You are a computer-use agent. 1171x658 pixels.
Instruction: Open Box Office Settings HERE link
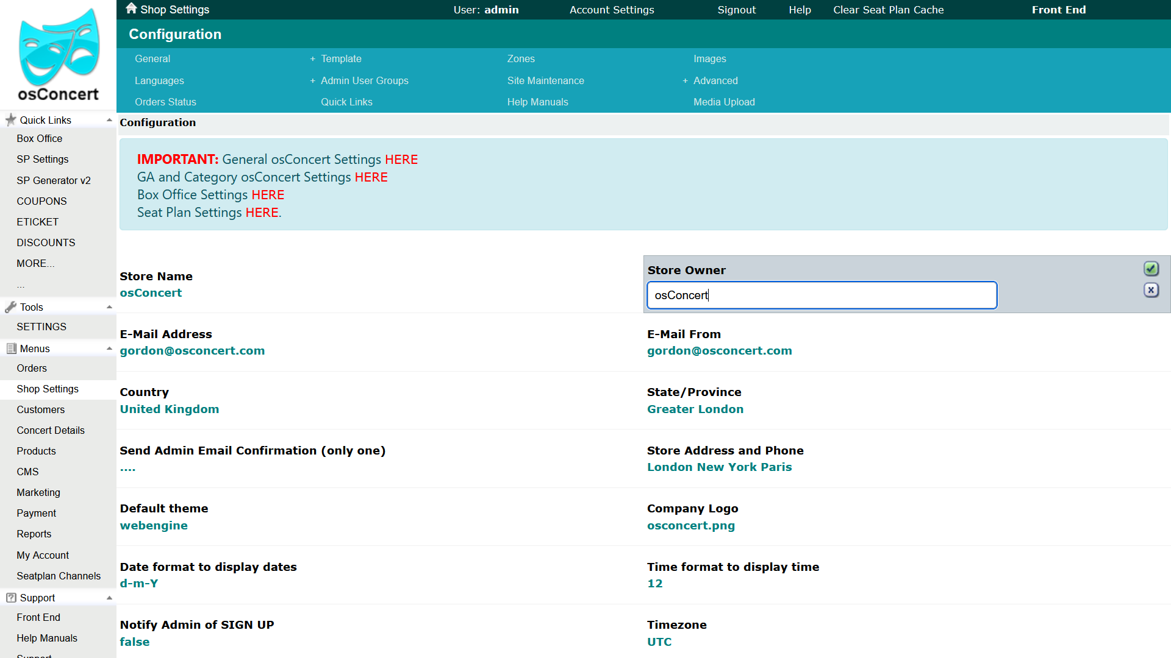click(x=268, y=195)
